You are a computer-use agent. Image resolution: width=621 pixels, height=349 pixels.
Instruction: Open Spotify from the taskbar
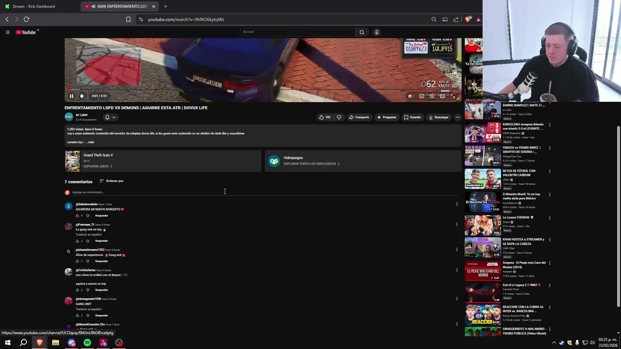point(87,343)
